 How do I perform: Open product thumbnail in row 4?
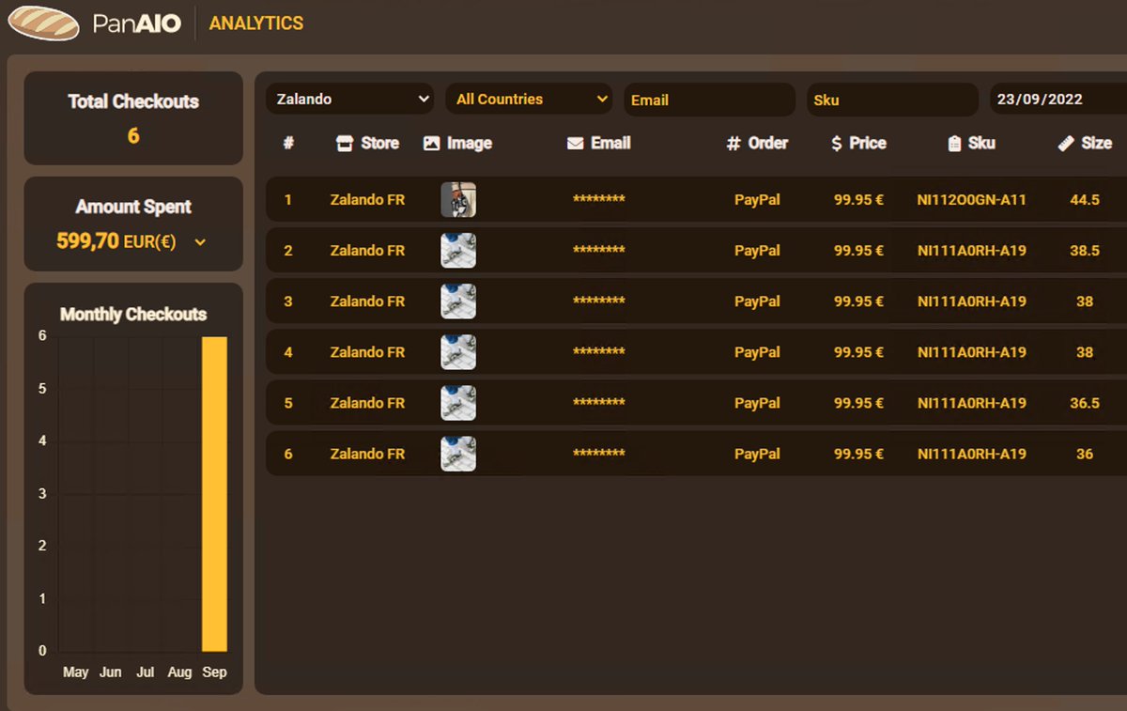coord(458,352)
